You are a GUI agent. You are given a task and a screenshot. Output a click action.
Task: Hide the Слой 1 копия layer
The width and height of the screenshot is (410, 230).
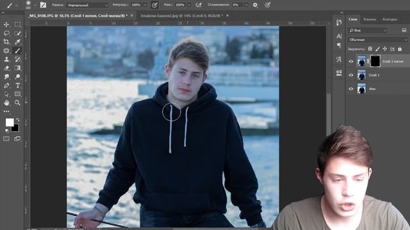point(351,61)
